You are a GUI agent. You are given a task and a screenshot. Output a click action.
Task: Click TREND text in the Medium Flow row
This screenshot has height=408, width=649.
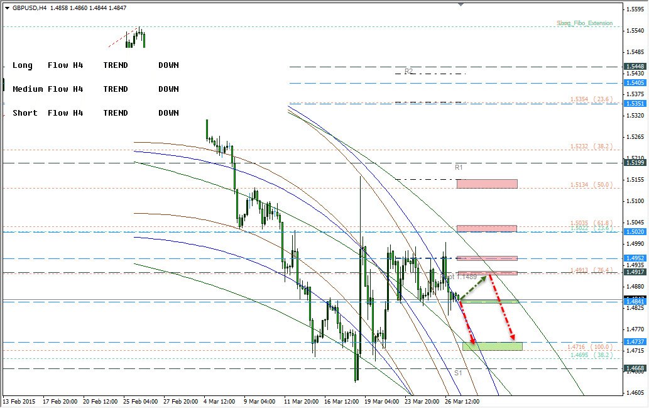point(116,89)
